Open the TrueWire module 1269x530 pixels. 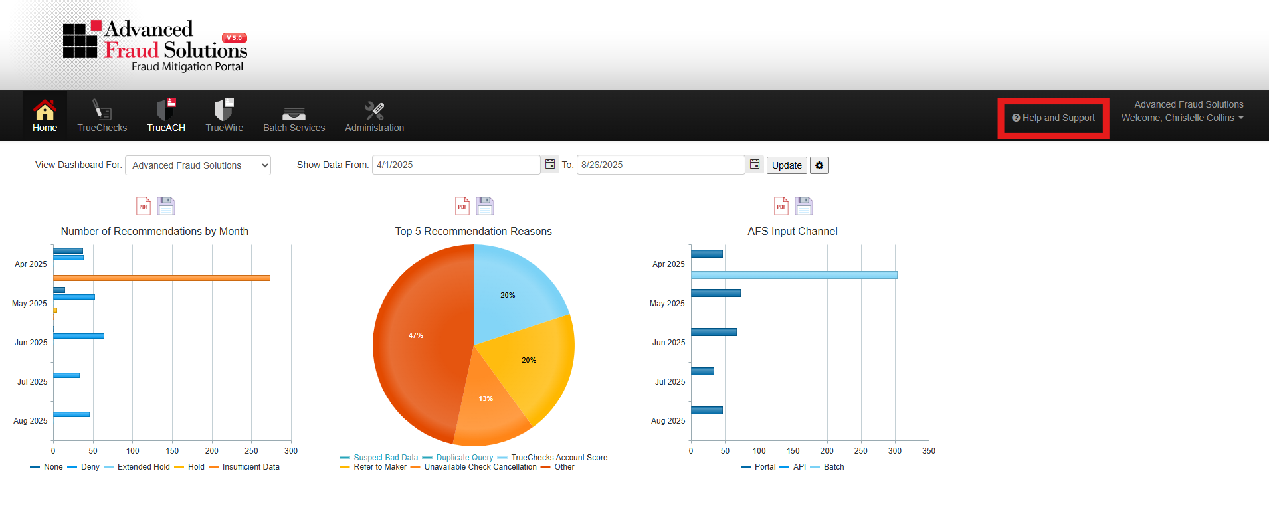[x=224, y=116]
